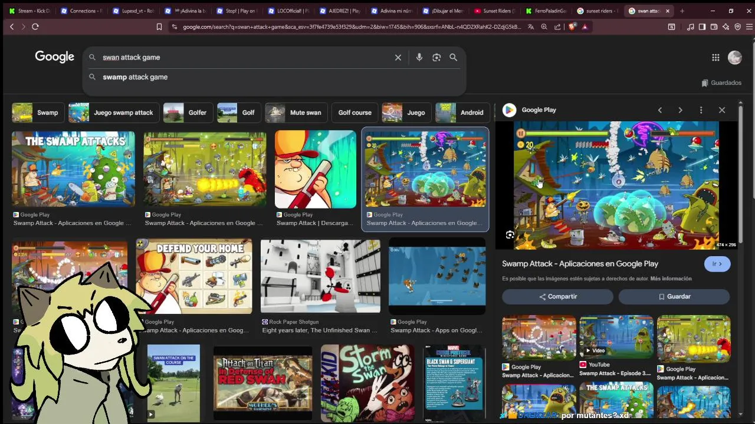Image resolution: width=755 pixels, height=424 pixels.
Task: Open Storm the Swan image result
Action: (367, 383)
